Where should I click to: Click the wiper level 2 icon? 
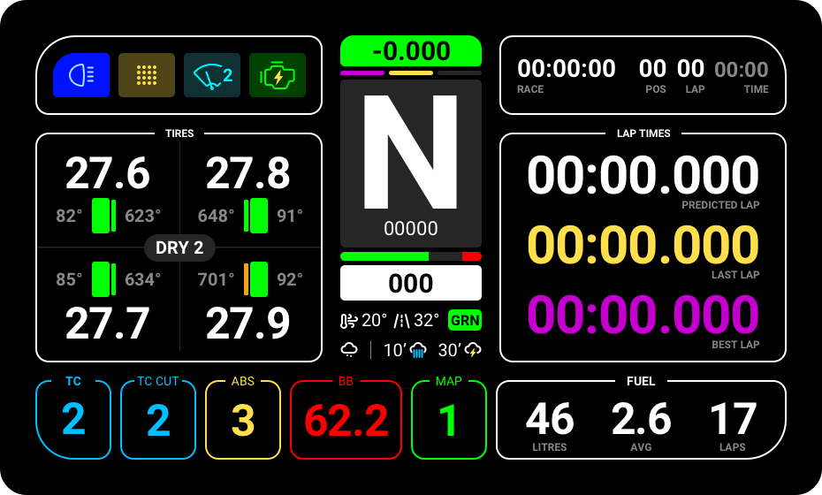pos(212,75)
